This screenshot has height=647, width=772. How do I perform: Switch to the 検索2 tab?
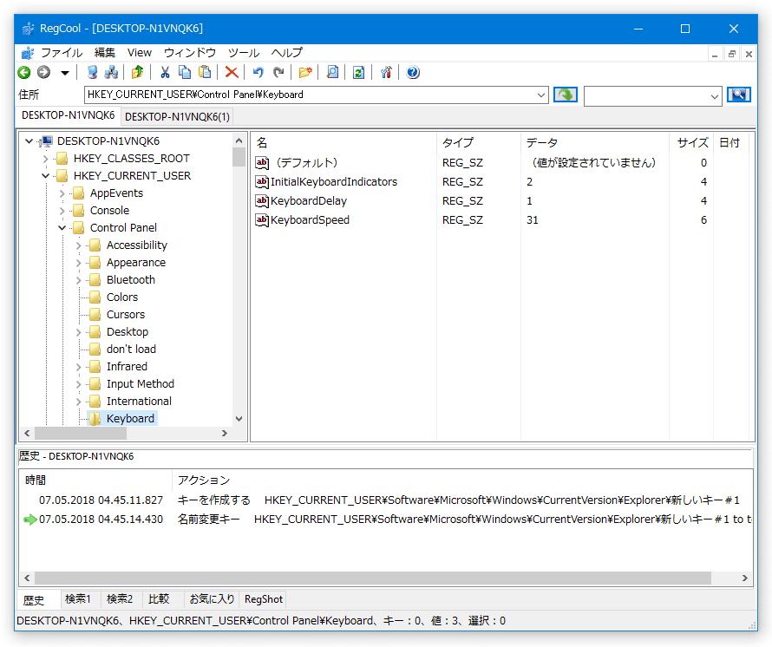(120, 598)
